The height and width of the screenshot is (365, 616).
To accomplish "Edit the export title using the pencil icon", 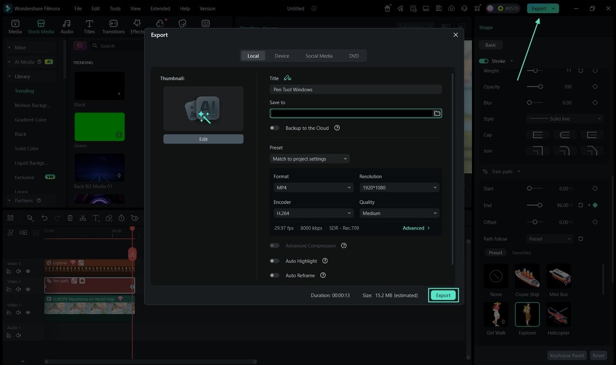I will (x=288, y=78).
